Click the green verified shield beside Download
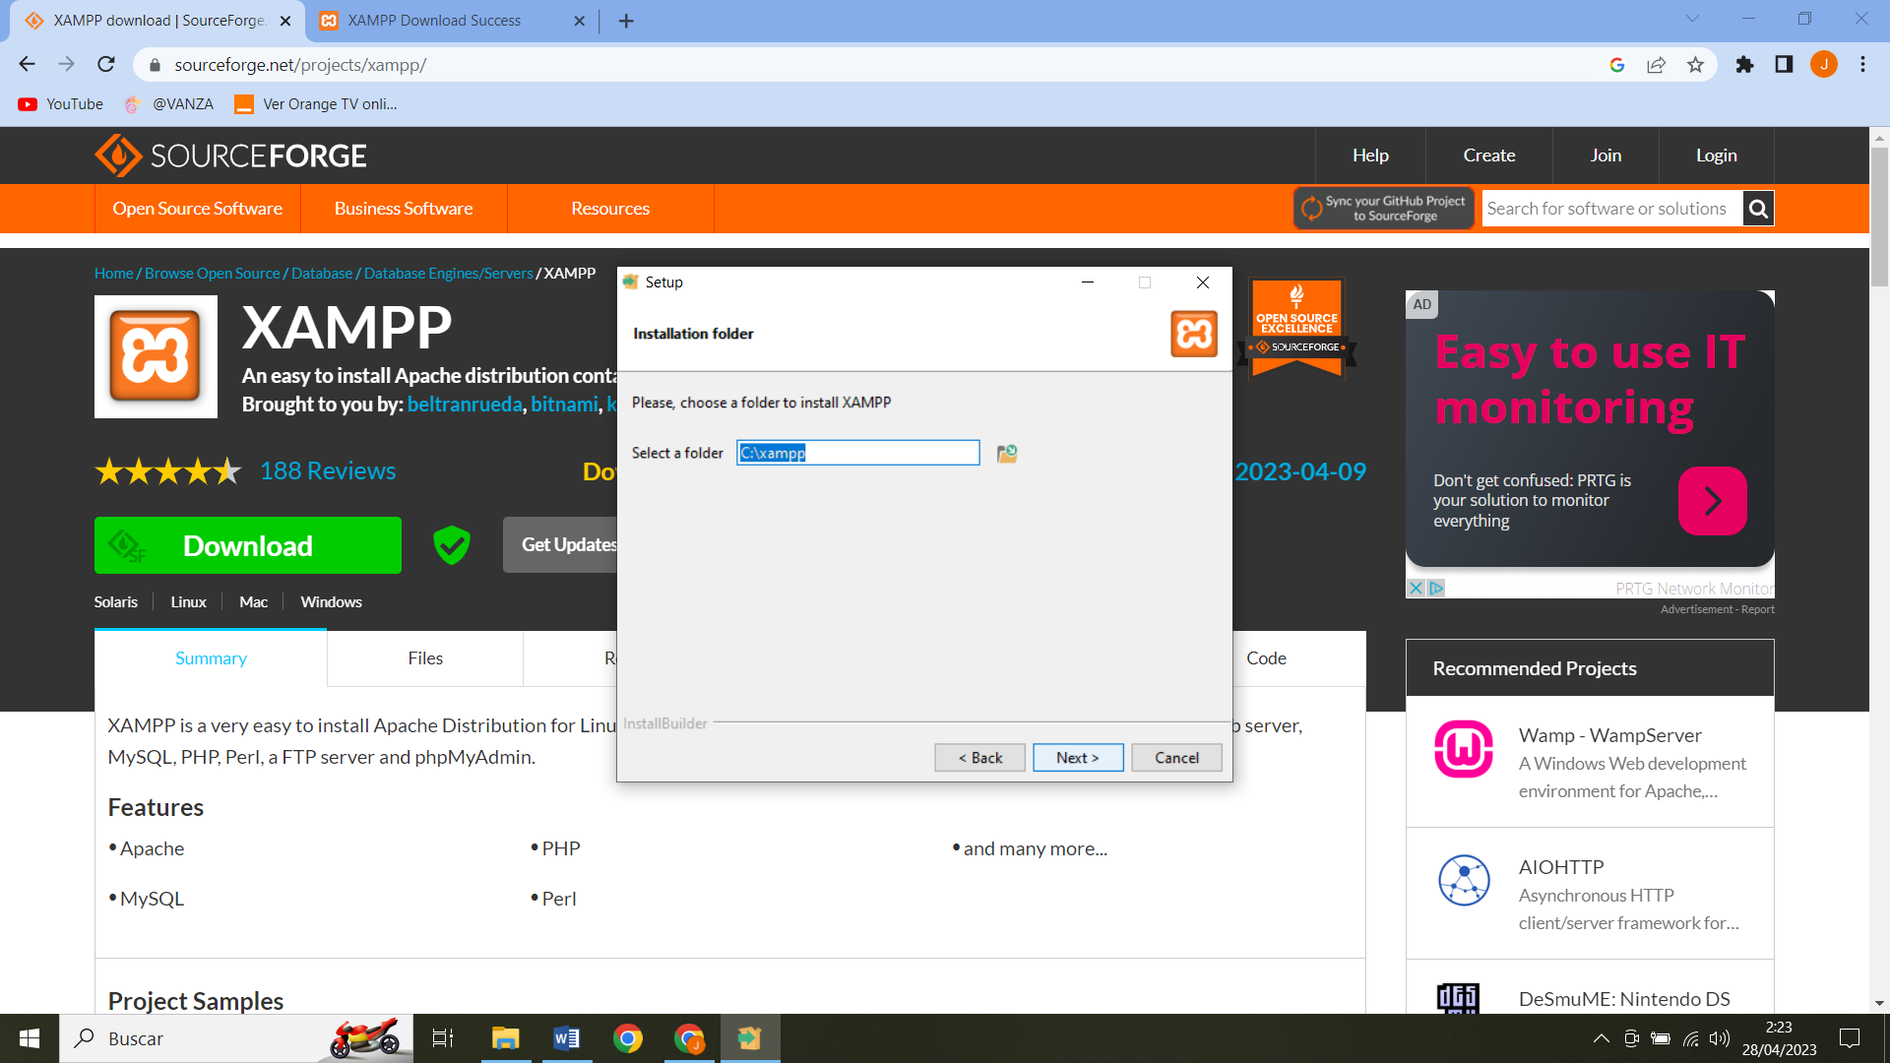The width and height of the screenshot is (1890, 1063). (451, 544)
